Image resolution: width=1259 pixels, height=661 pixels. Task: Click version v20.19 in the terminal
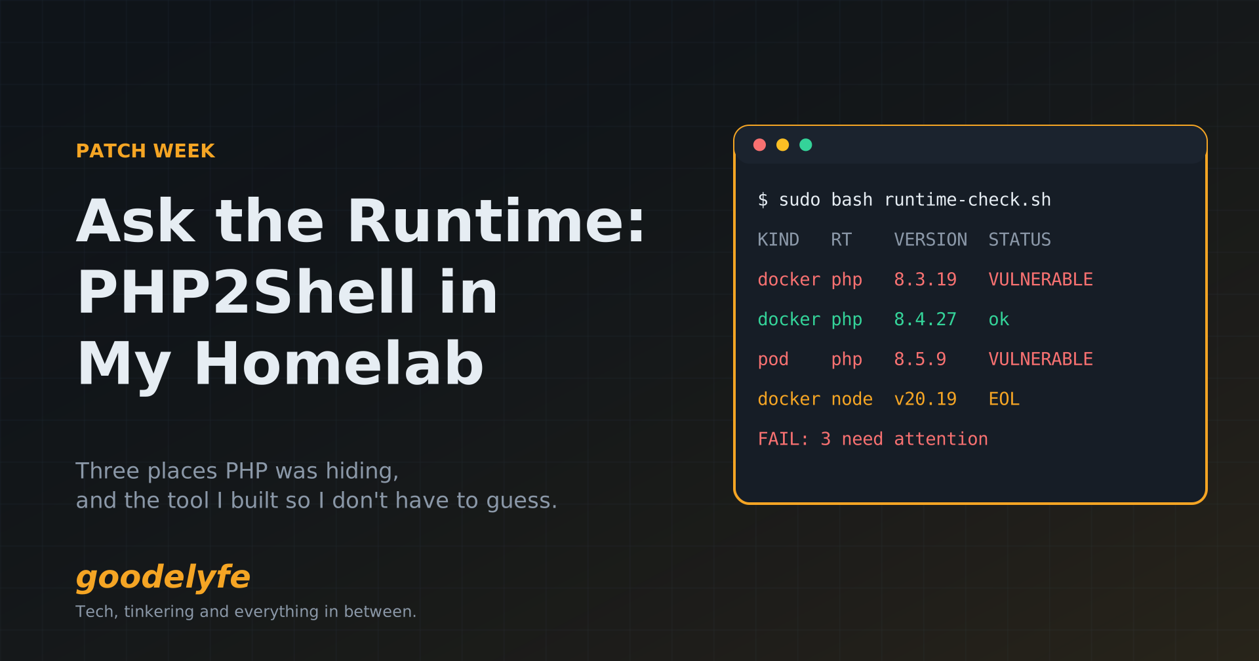tap(925, 399)
